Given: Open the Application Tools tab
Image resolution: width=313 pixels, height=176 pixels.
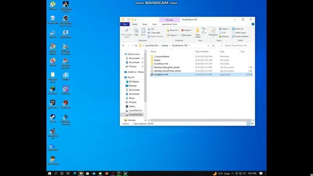Looking at the screenshot, I should point(169,24).
